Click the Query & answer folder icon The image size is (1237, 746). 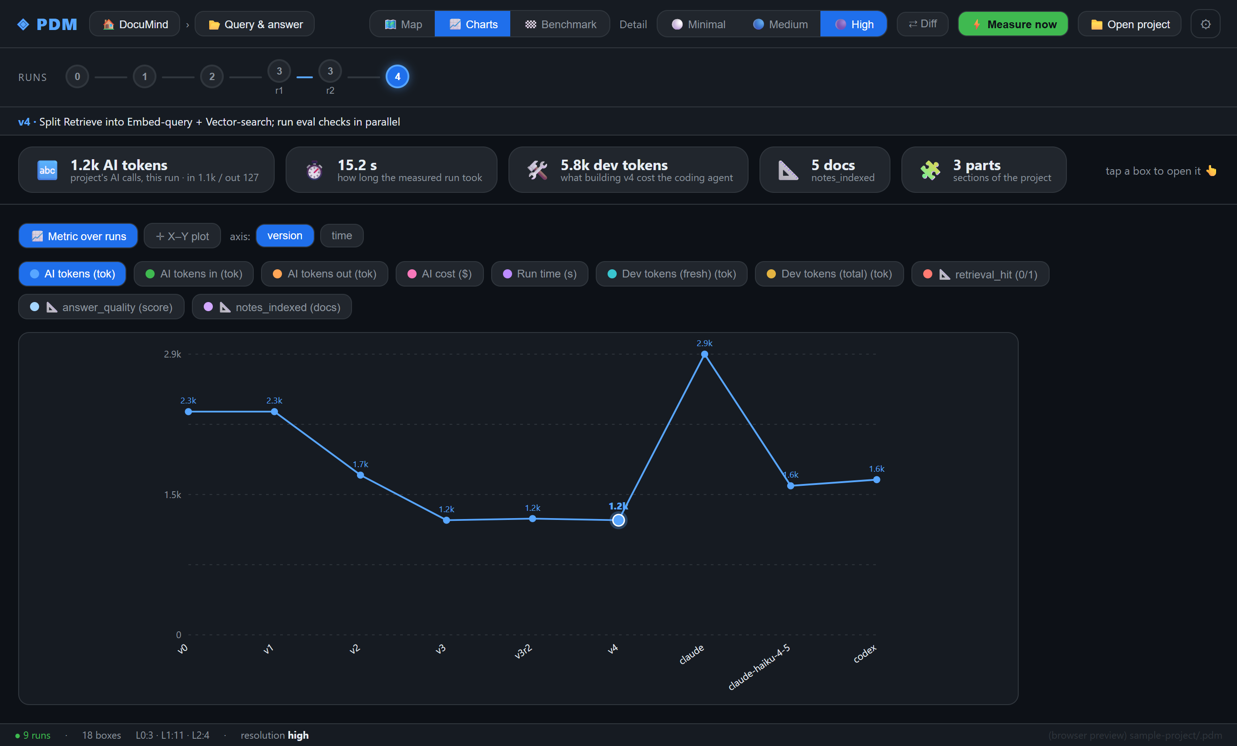click(x=214, y=25)
